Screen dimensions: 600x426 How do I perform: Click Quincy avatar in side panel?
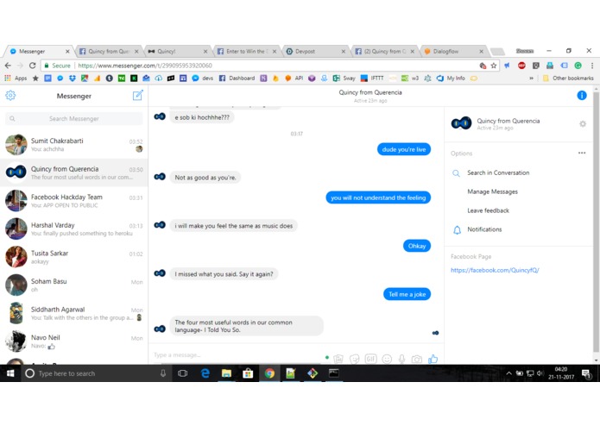(x=461, y=123)
